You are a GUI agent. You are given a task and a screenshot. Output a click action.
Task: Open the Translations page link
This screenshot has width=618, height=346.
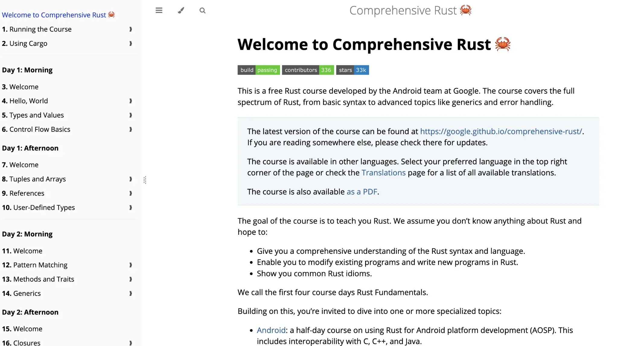(x=384, y=173)
